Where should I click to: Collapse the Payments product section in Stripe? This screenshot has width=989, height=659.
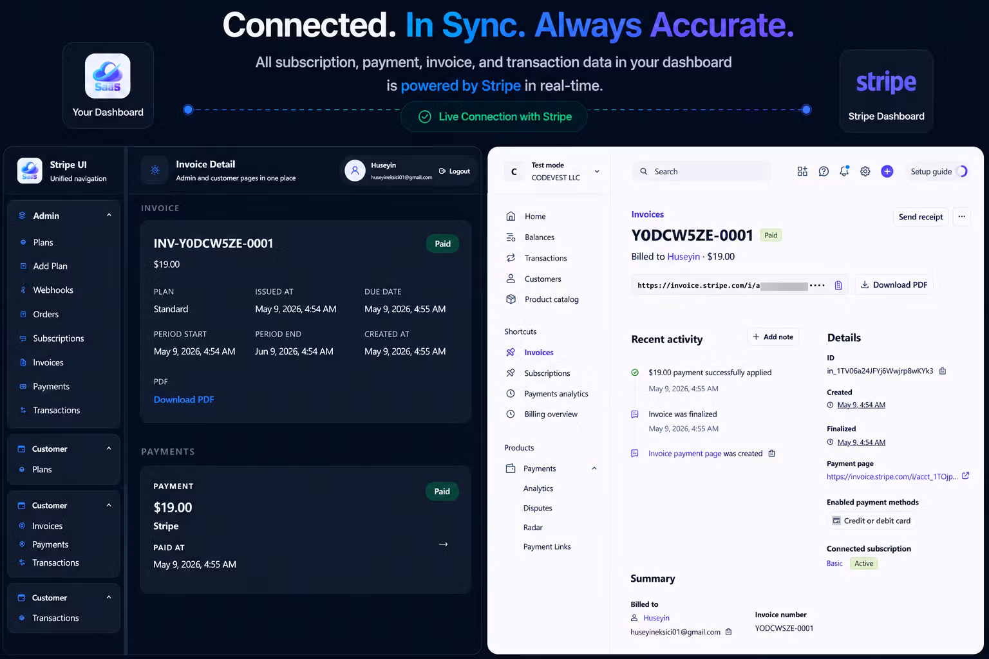pyautogui.click(x=594, y=469)
